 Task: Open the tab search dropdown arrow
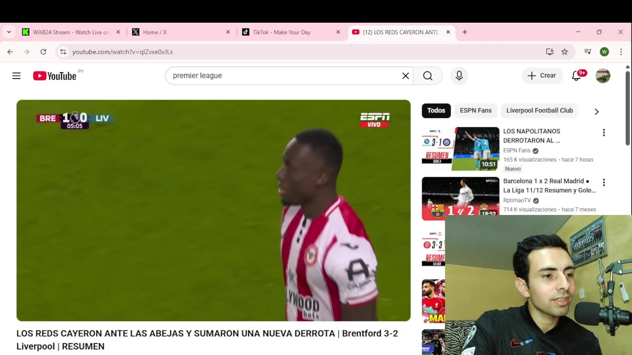point(9,32)
